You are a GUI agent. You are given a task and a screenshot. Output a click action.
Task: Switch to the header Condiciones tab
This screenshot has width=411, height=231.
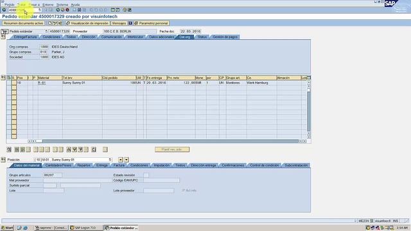tap(51, 37)
